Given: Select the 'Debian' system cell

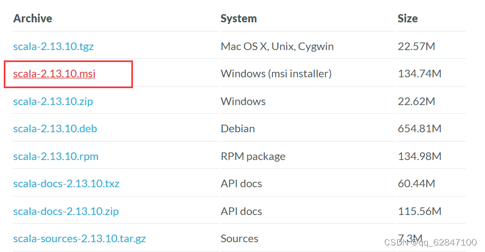Looking at the screenshot, I should (238, 128).
